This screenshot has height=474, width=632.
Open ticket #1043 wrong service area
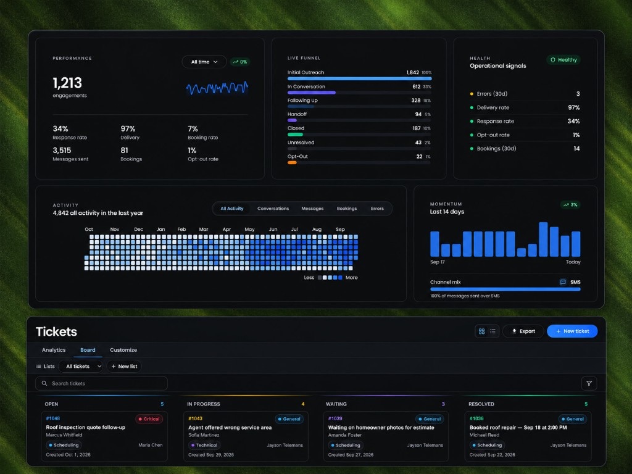click(246, 436)
